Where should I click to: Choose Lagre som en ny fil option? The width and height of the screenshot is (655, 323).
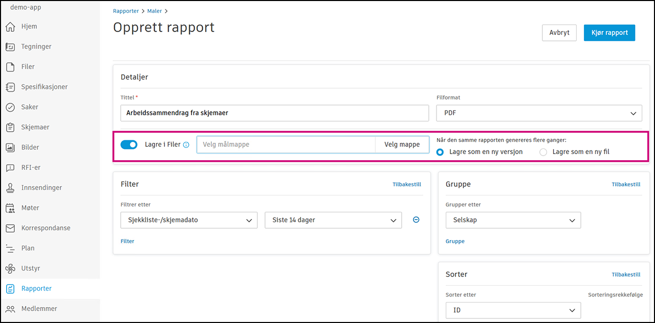point(543,152)
